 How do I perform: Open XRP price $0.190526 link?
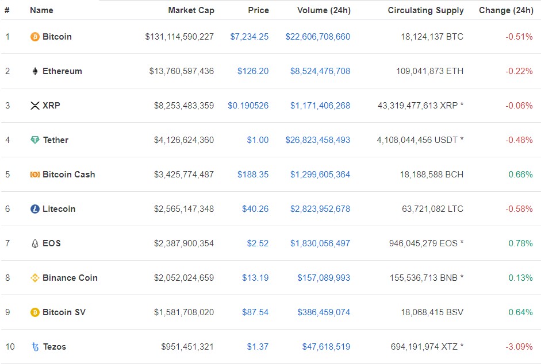coord(248,106)
